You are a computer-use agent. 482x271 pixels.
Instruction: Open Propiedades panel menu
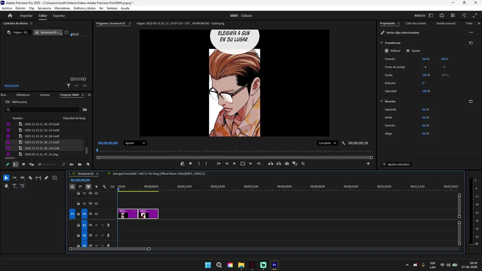[x=399, y=23]
